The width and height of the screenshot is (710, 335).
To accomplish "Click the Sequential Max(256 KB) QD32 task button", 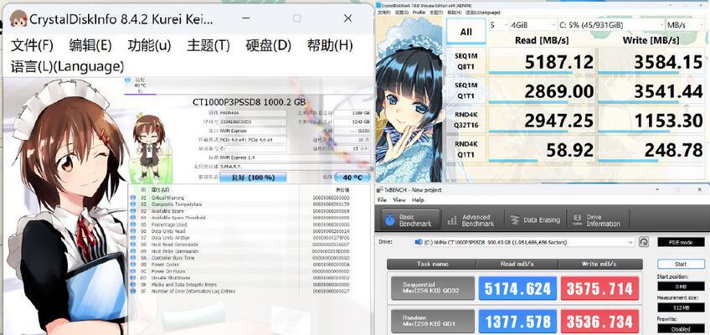I will (432, 288).
